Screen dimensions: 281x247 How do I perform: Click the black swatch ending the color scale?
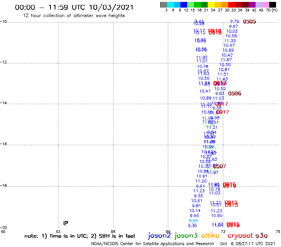[x=272, y=5]
